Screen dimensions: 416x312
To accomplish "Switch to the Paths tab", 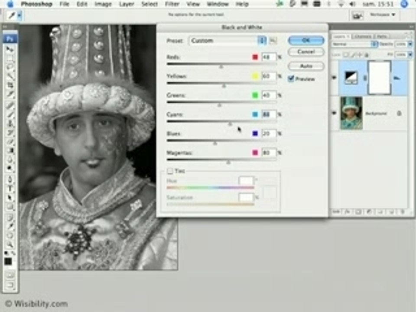I will [x=381, y=36].
